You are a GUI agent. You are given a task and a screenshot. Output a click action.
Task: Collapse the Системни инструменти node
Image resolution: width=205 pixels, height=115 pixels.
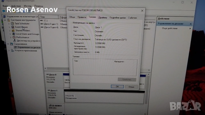pos(5,20)
